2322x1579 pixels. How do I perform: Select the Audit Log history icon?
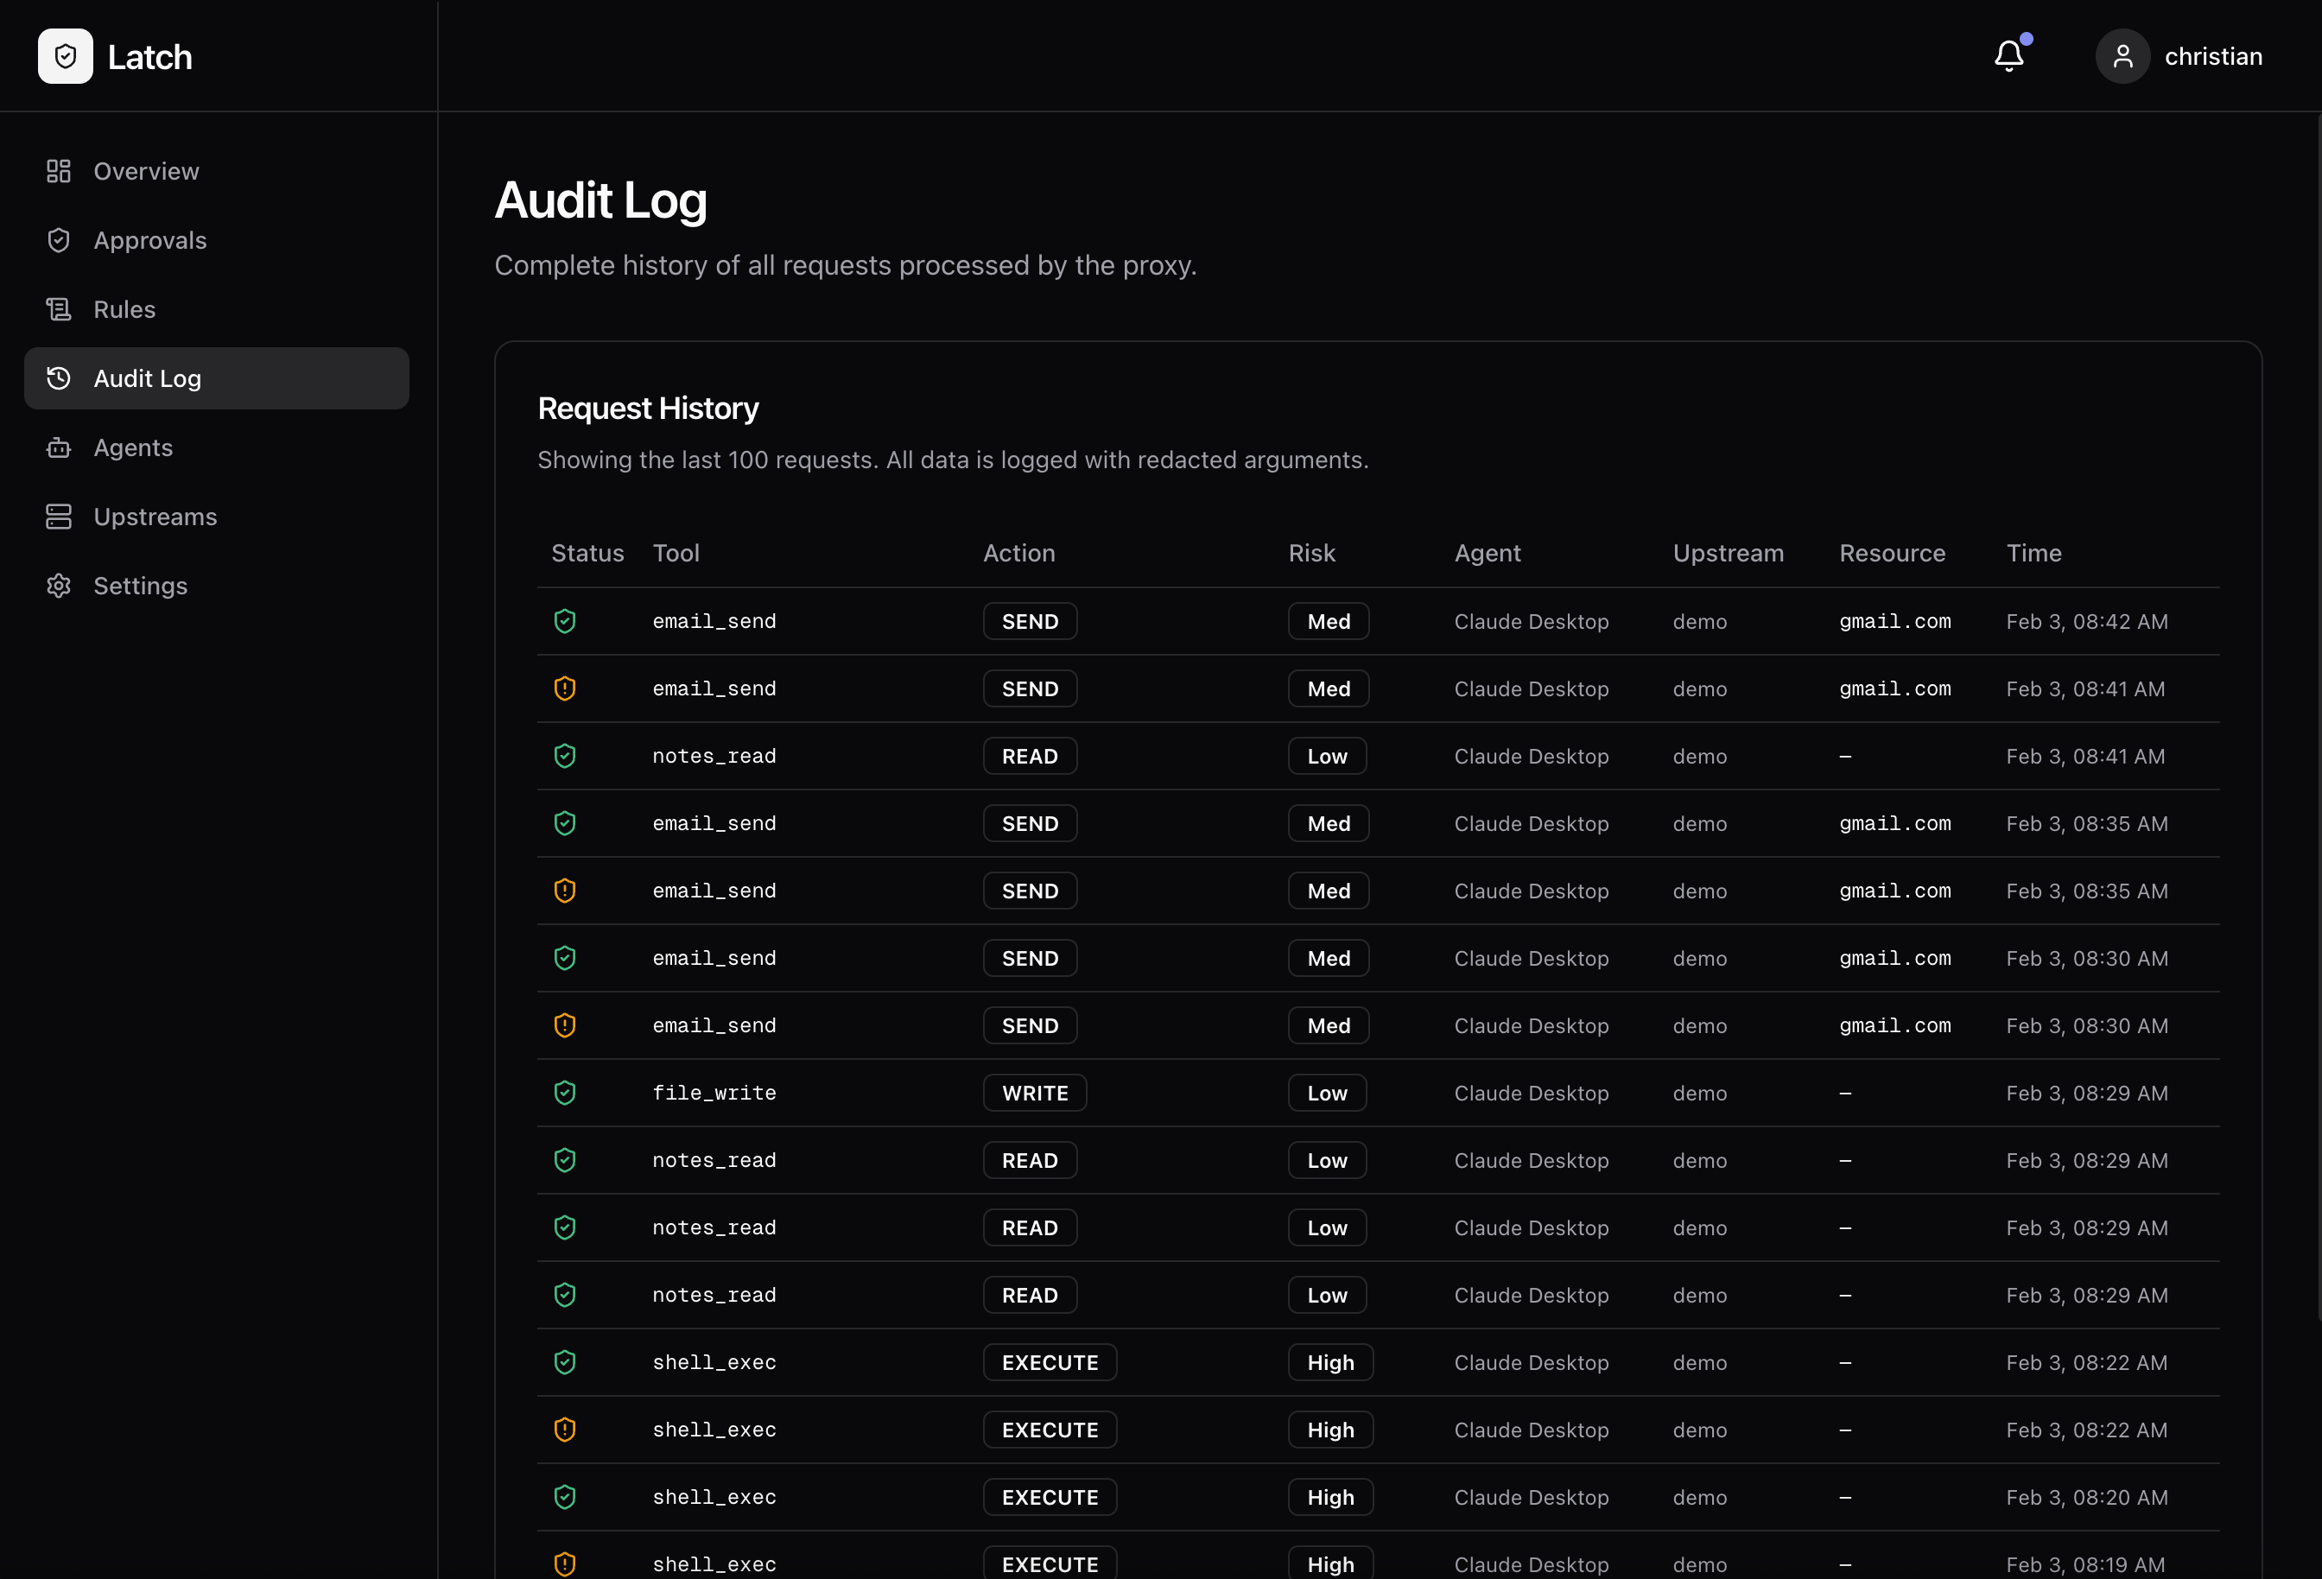pos(58,377)
